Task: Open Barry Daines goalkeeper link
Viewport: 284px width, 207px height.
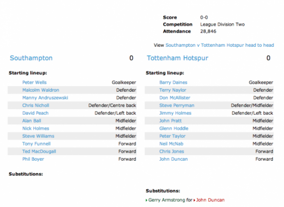Action: tap(173, 82)
